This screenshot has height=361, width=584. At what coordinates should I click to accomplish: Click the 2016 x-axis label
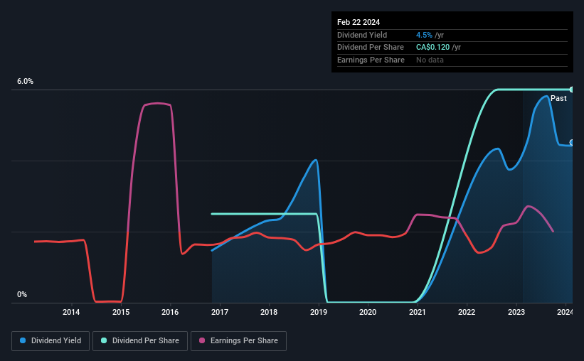click(x=170, y=312)
